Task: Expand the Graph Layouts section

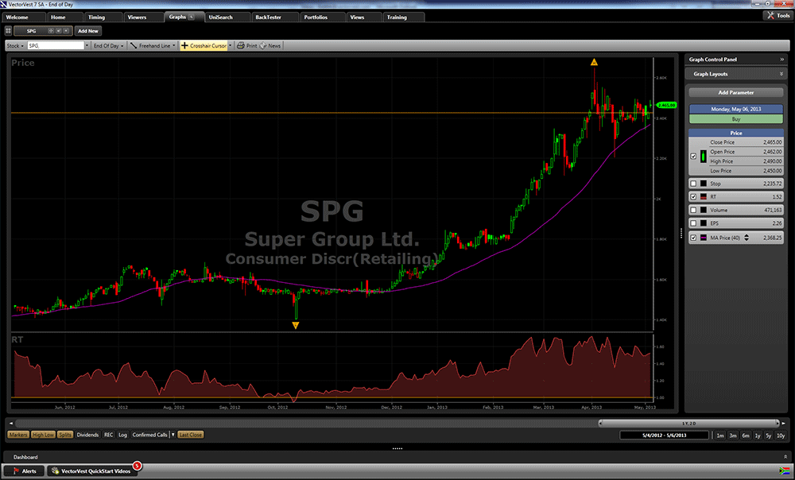Action: point(780,74)
